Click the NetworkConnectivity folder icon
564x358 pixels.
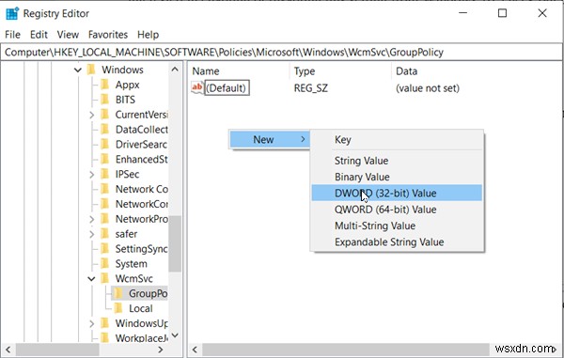(104, 204)
